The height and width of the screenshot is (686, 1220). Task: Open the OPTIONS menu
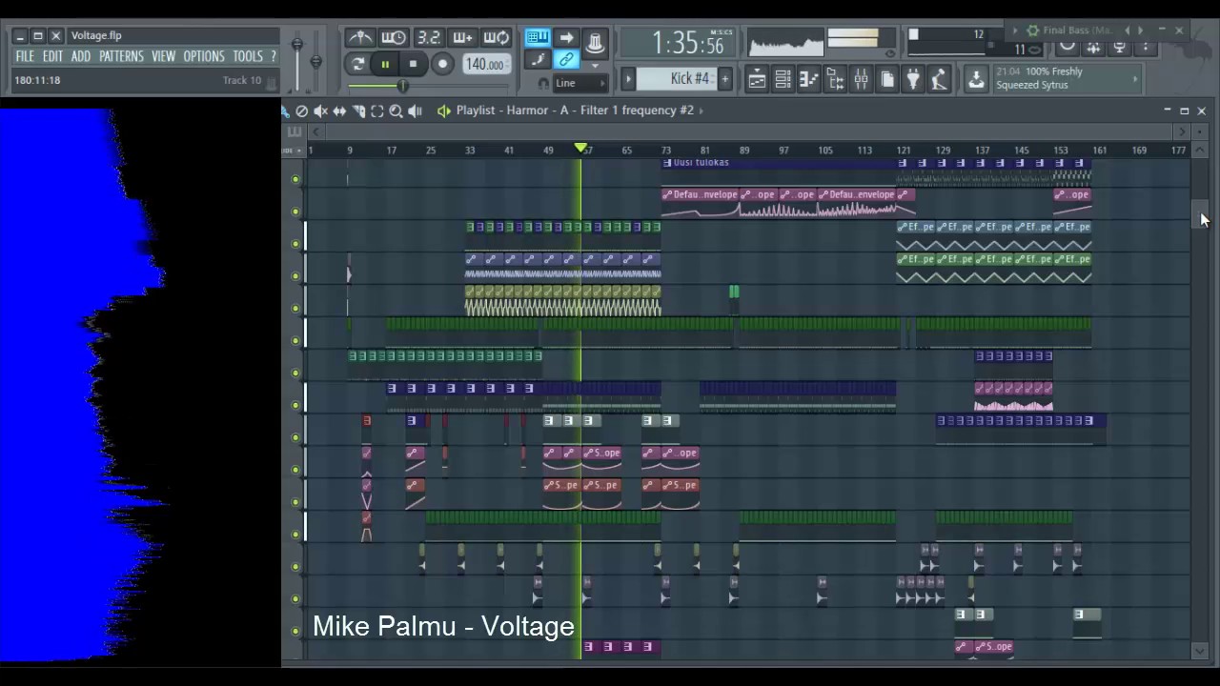click(x=204, y=56)
